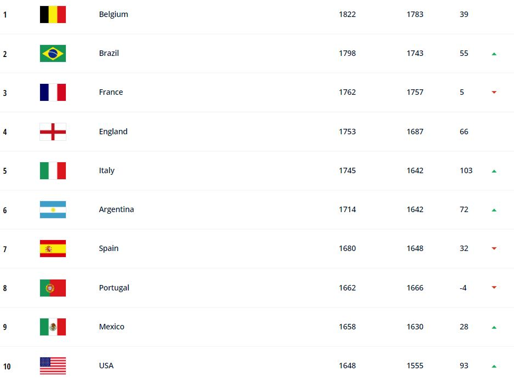The height and width of the screenshot is (382, 514).
Task: Click the Brazil flag icon
Action: click(x=53, y=53)
